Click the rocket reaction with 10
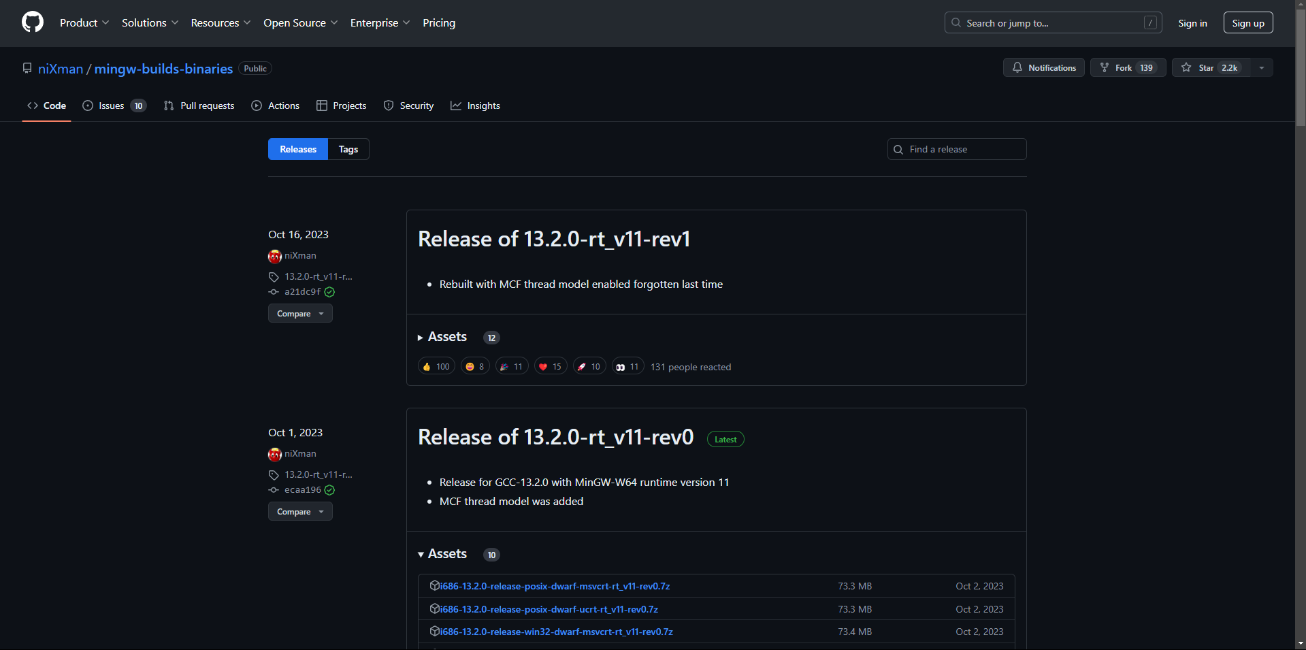The width and height of the screenshot is (1306, 650). [589, 366]
